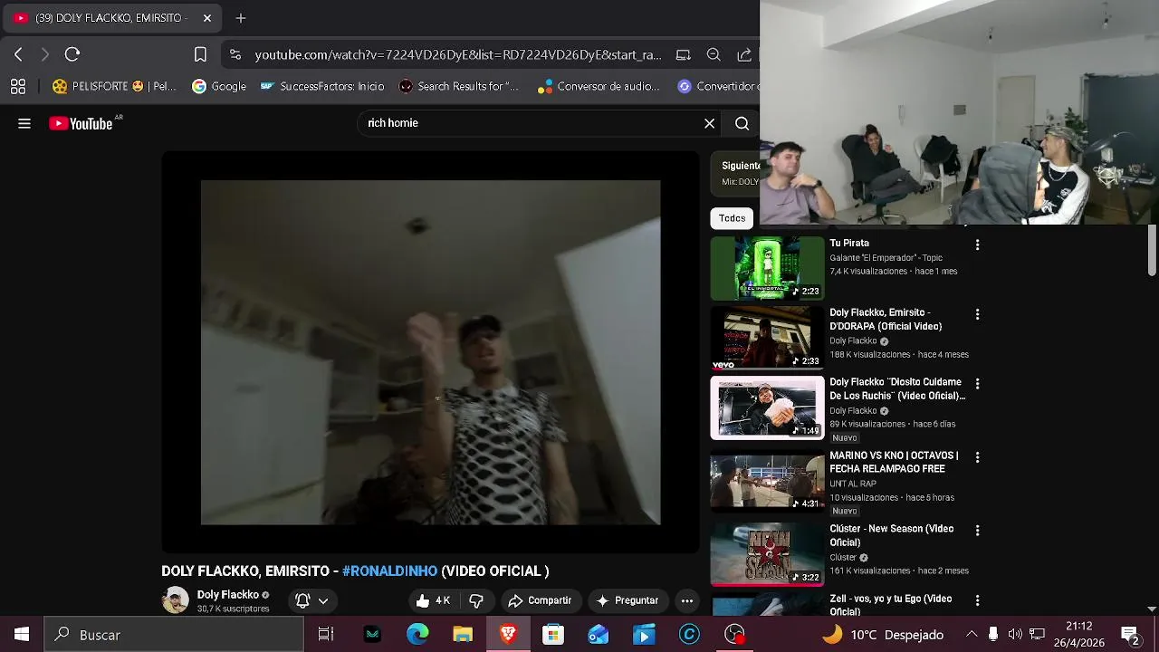Click the zoom magnifier icon in the address bar
Image resolution: width=1159 pixels, height=652 pixels.
pos(714,54)
